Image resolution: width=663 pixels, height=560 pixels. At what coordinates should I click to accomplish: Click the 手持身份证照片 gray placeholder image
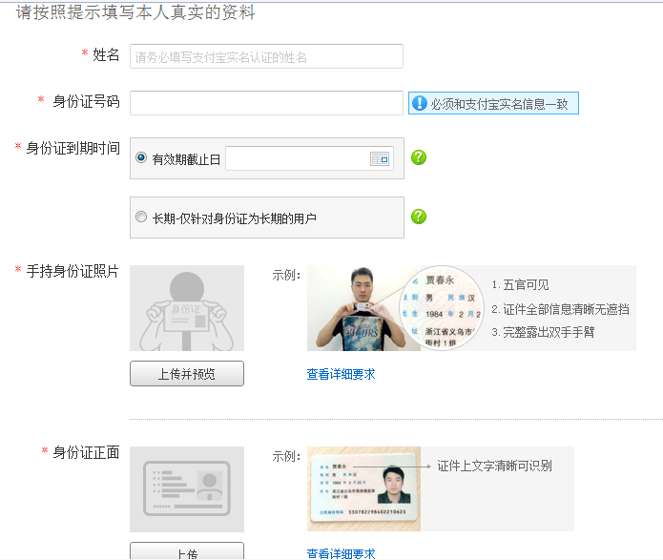187,308
